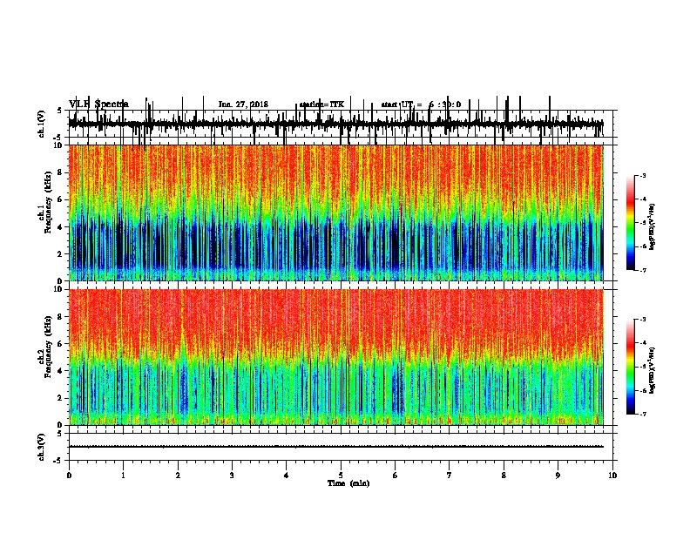
Task: Click time axis tick label "5"
Action: click(341, 475)
